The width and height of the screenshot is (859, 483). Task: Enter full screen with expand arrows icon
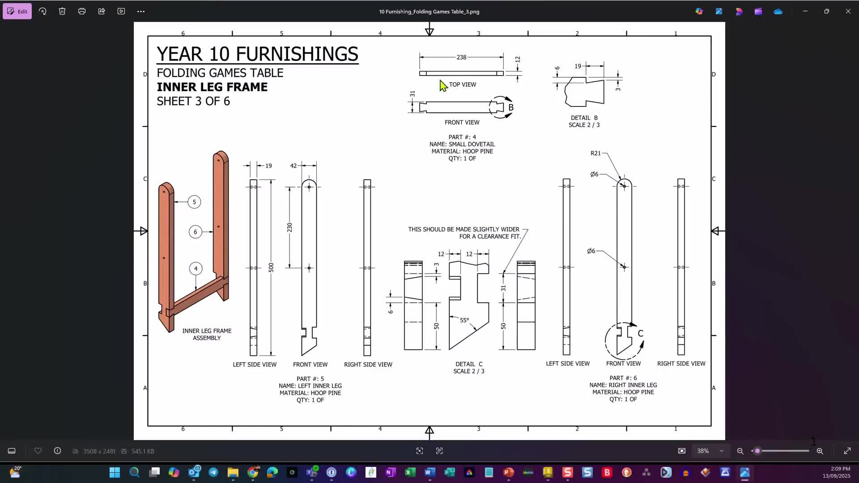point(847,451)
